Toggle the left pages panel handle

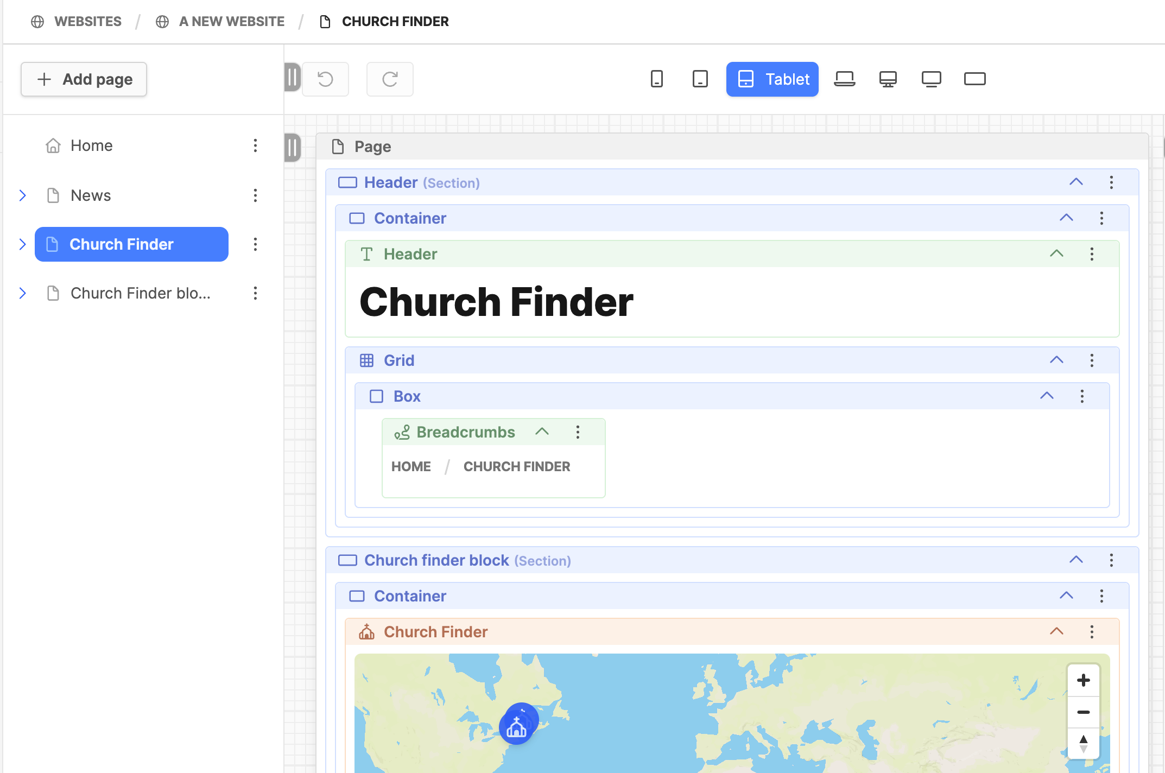(x=292, y=77)
